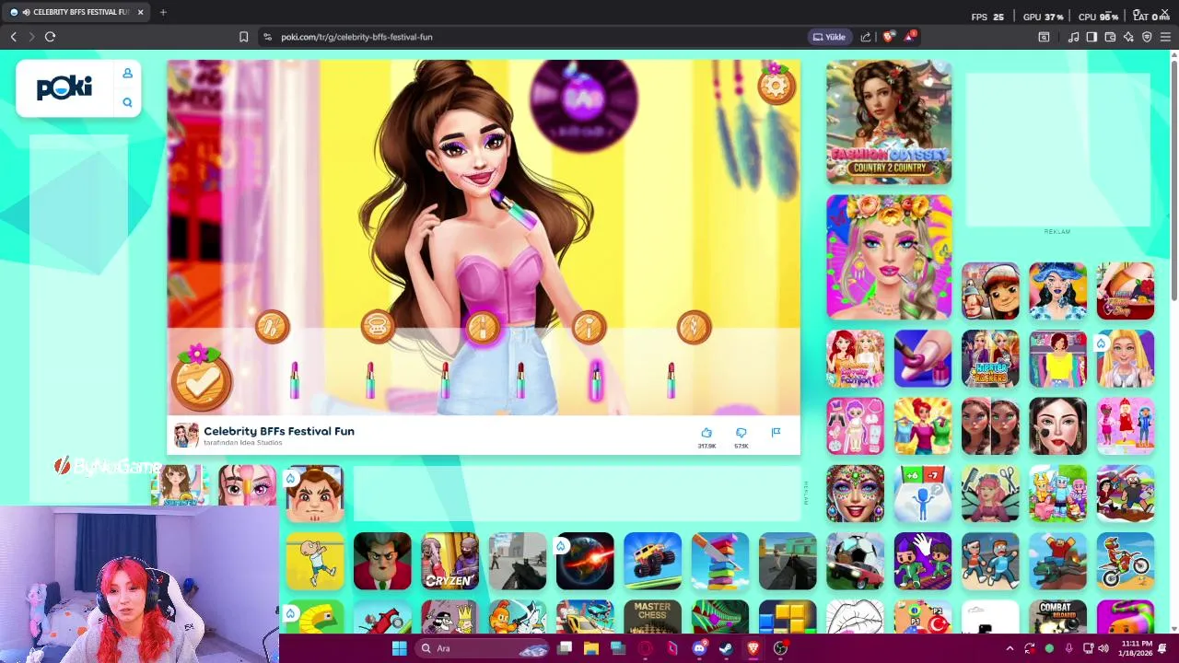Pick the first lipstick in the row
1179x663 pixels.
click(295, 380)
